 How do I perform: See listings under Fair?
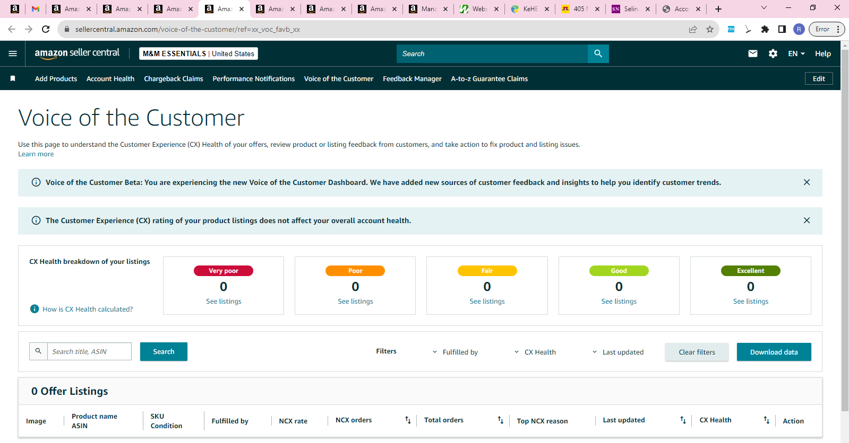point(487,301)
